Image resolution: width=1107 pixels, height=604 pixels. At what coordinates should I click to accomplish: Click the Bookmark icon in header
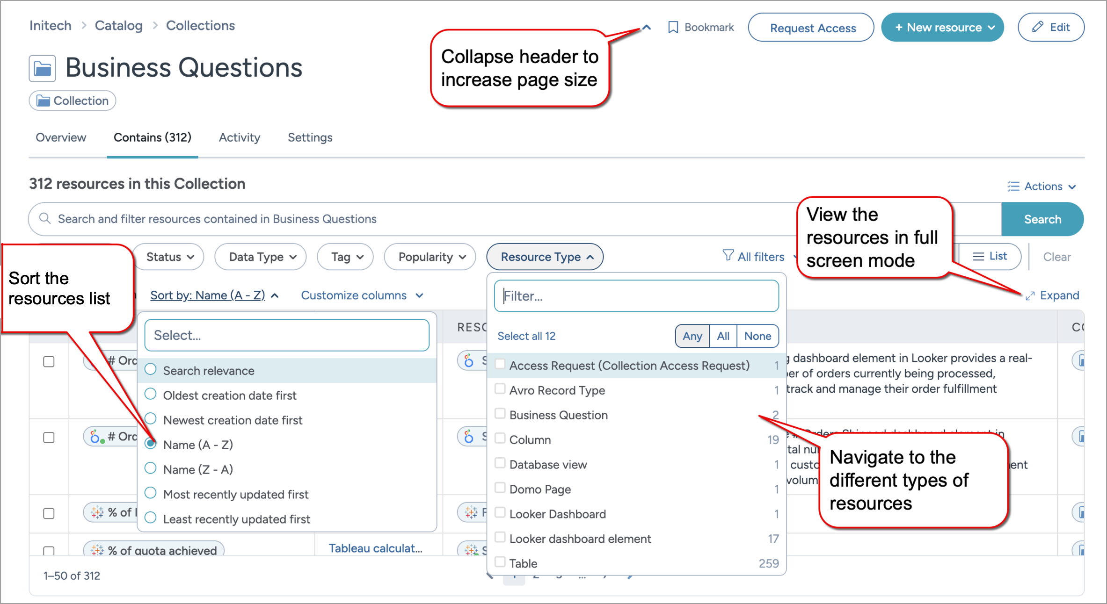(673, 28)
